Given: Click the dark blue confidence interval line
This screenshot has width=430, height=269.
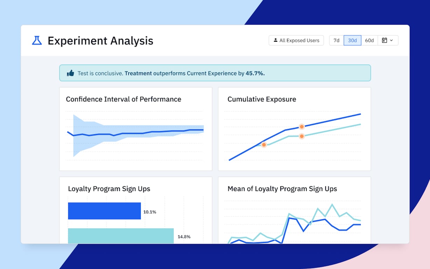Looking at the screenshot, I should [135, 133].
